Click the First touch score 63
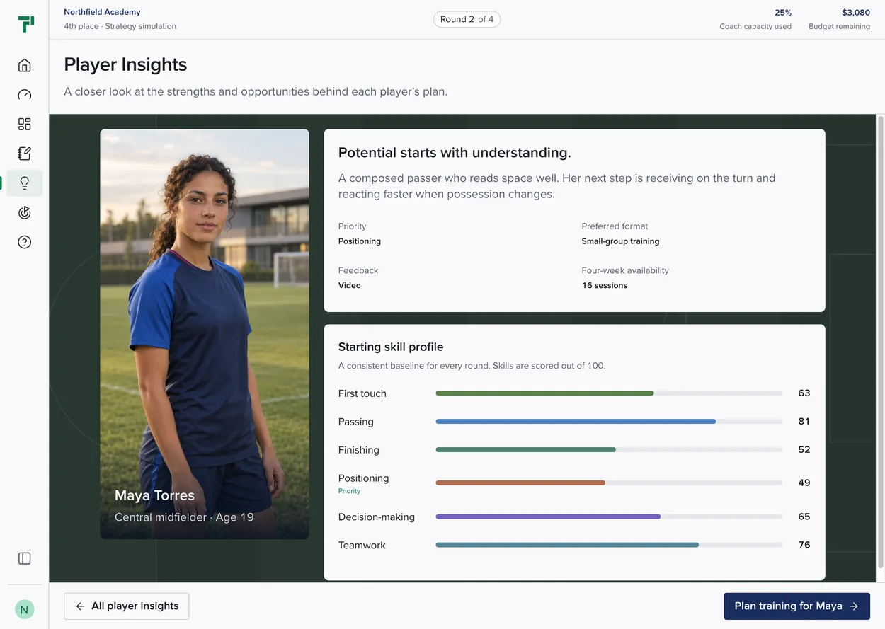 click(x=804, y=393)
